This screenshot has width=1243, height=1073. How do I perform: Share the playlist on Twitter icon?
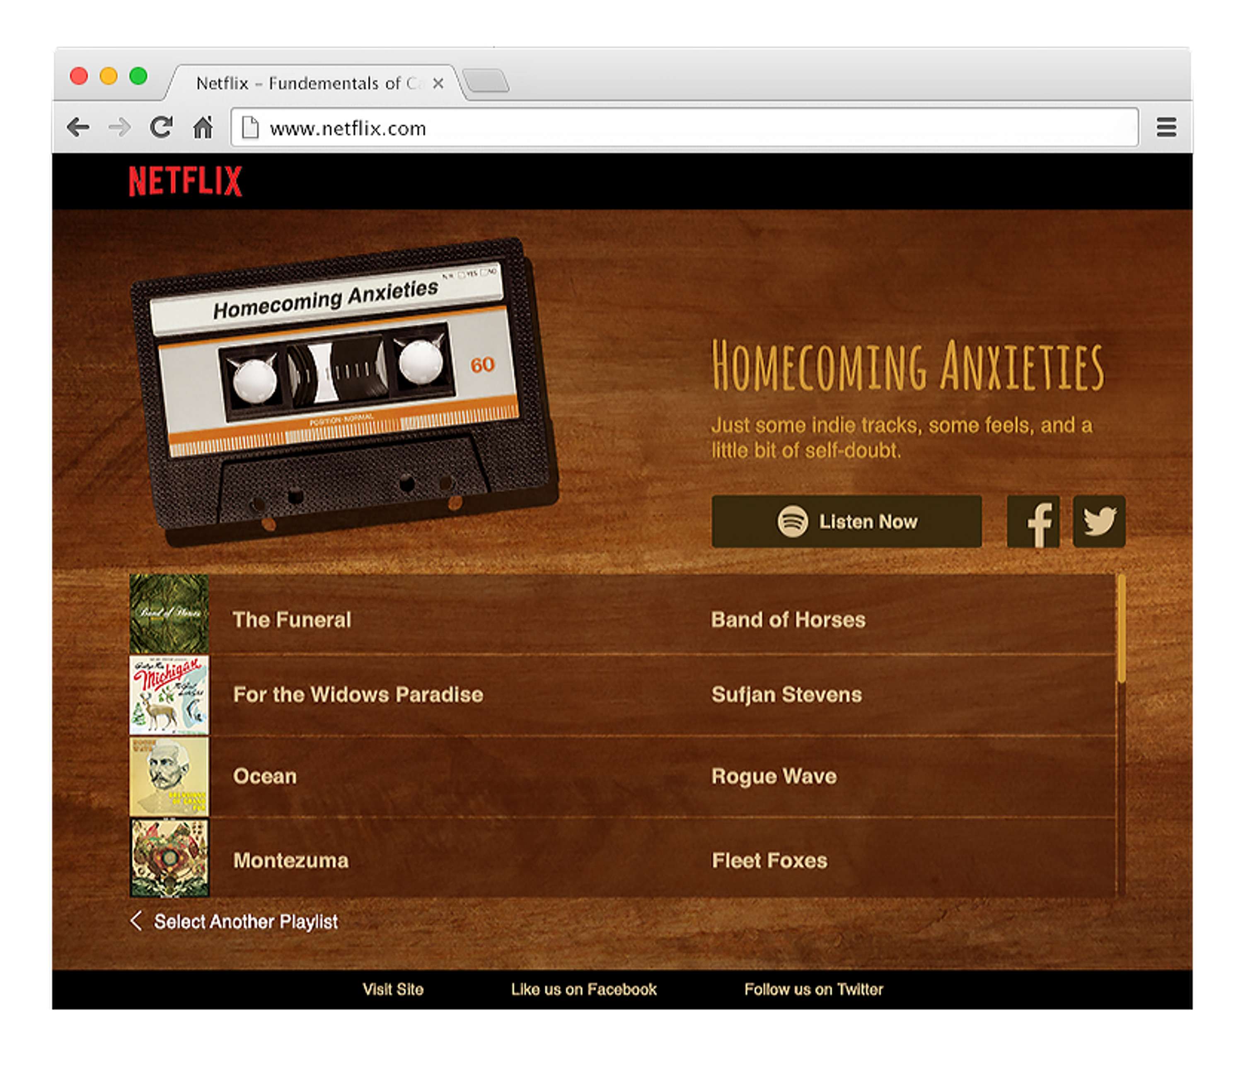(1099, 521)
